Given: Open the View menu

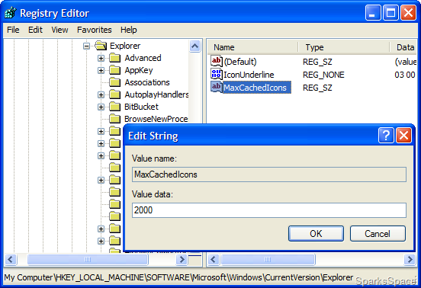Looking at the screenshot, I should (x=59, y=30).
